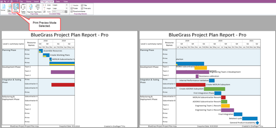276x128 pixels.
Task: Click the 'First Integration Phase' label
Action: (204, 93)
